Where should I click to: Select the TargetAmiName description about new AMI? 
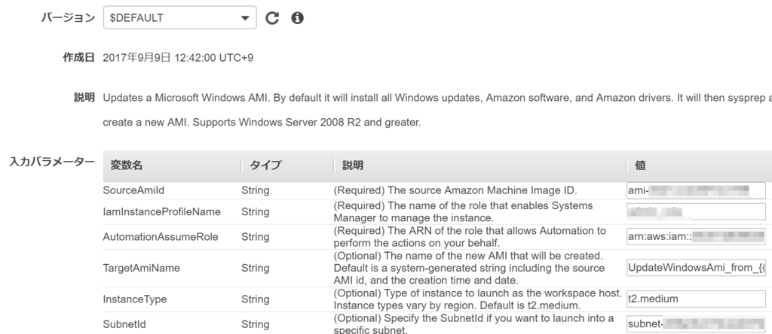click(x=469, y=269)
